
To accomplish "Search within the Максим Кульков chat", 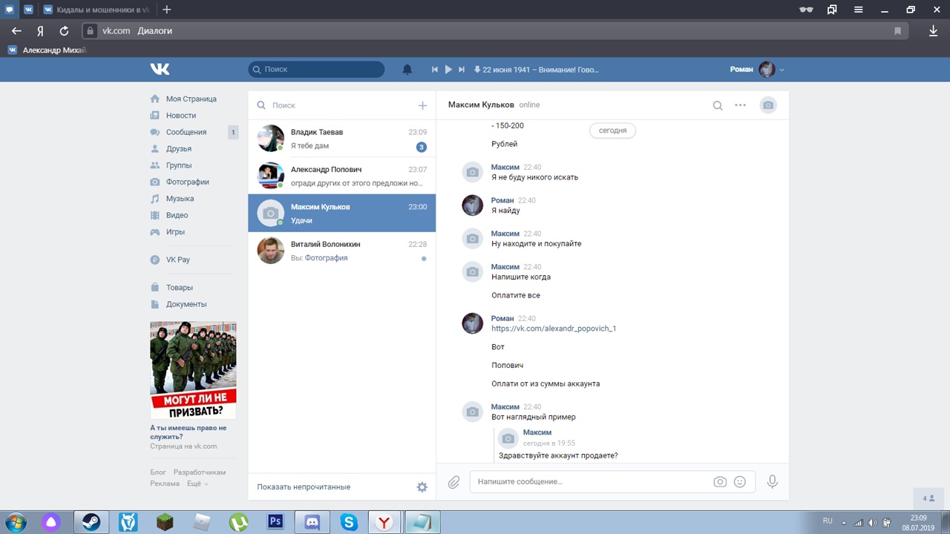I will coord(718,105).
